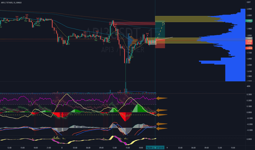Screen dimensions: 255x150
Task: Click the day 9 marker on time axis
Action: pyautogui.click(x=167, y=148)
